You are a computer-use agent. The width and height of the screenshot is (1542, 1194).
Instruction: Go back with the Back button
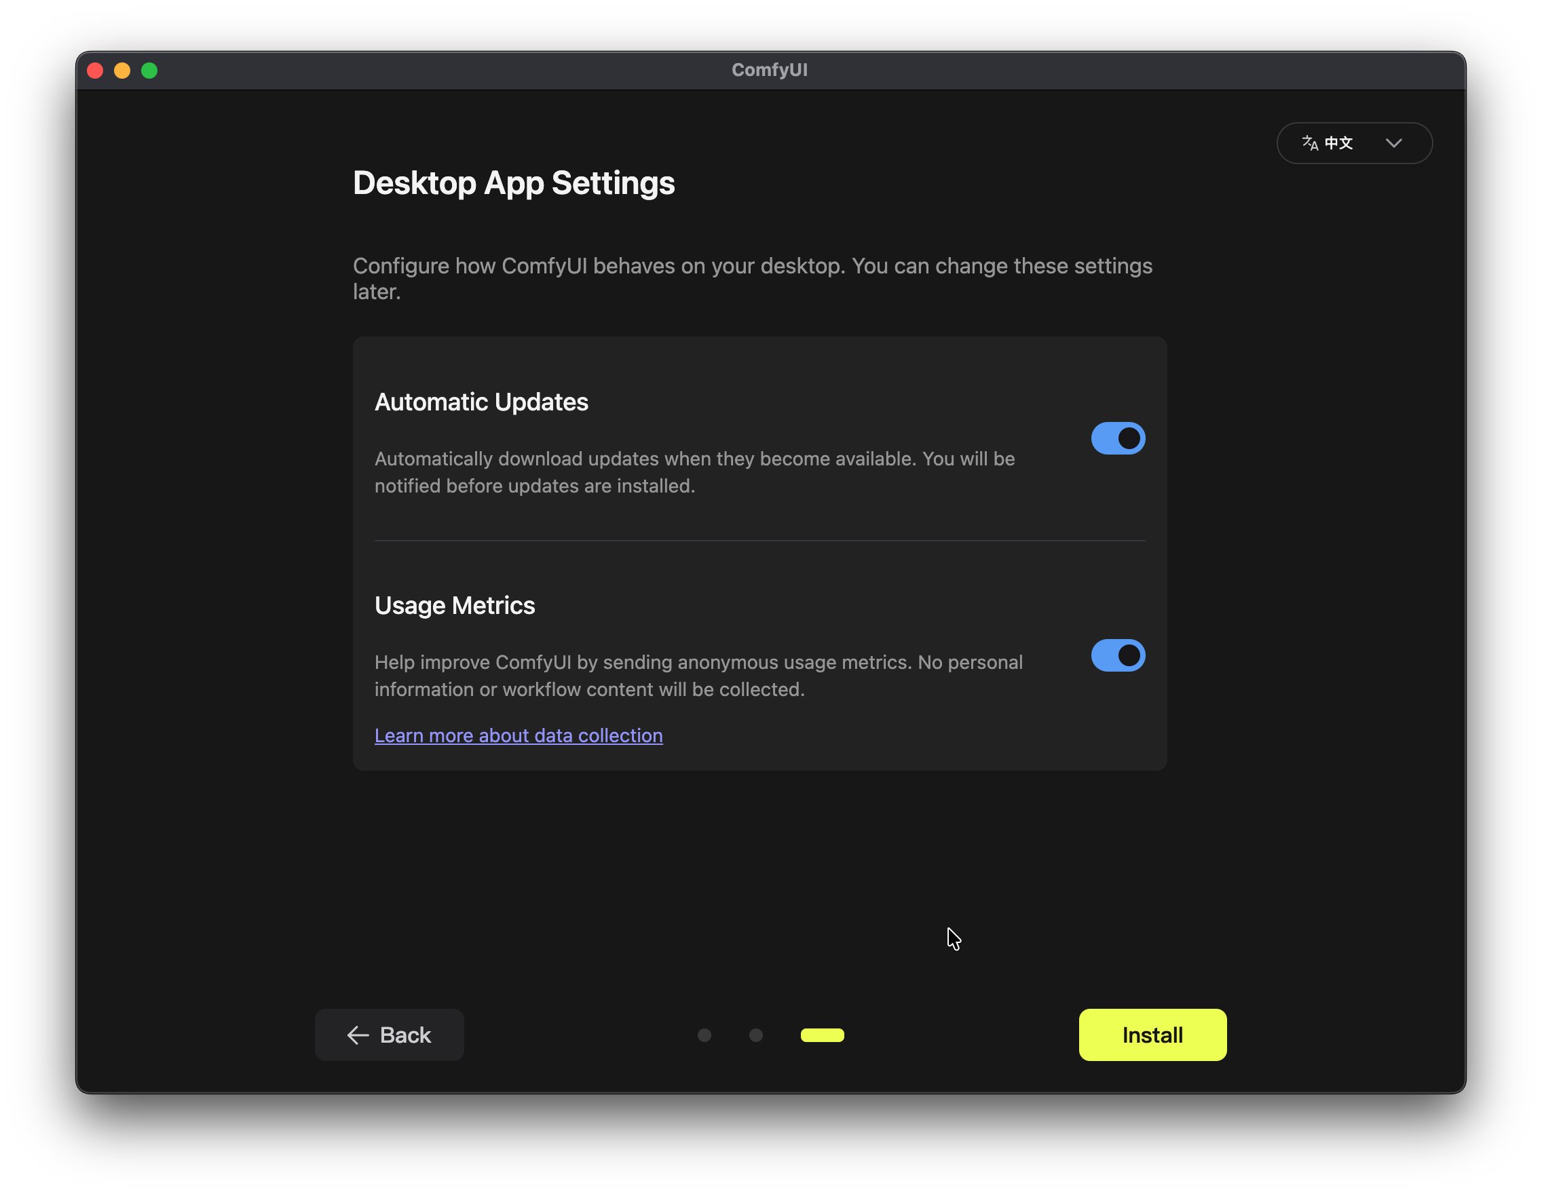389,1035
